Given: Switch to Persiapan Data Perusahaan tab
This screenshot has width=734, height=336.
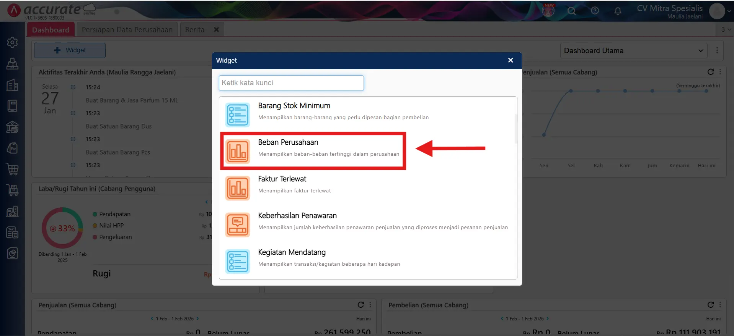Looking at the screenshot, I should point(127,30).
